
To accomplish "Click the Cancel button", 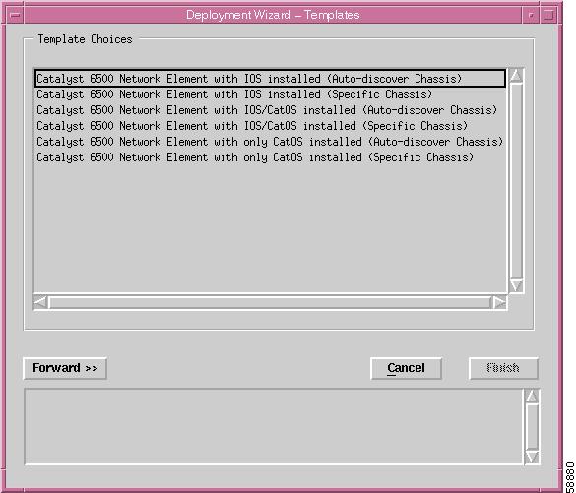I will pyautogui.click(x=406, y=368).
